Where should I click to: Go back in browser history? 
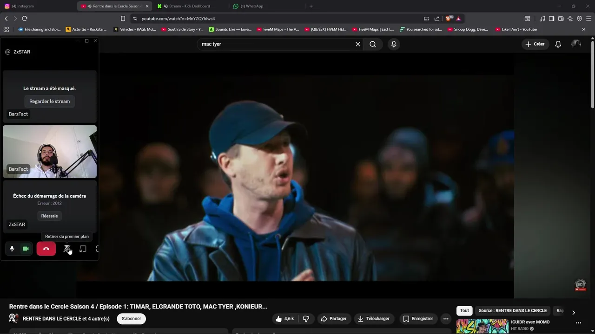(x=6, y=19)
